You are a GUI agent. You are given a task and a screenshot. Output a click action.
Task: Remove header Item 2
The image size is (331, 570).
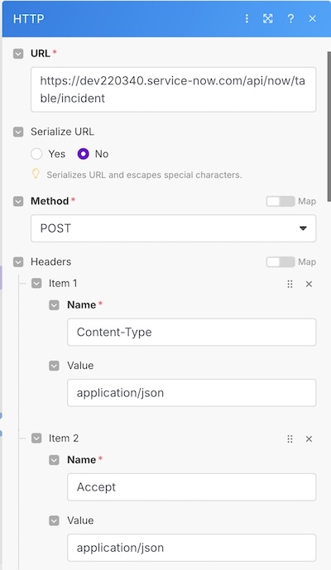[309, 438]
